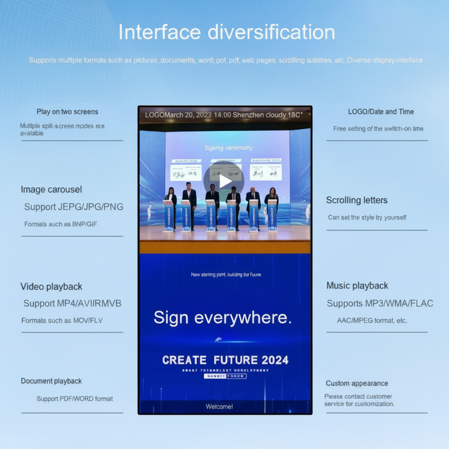The height and width of the screenshot is (449, 449).
Task: Click the 'Video playback' heading
Action: [51, 287]
